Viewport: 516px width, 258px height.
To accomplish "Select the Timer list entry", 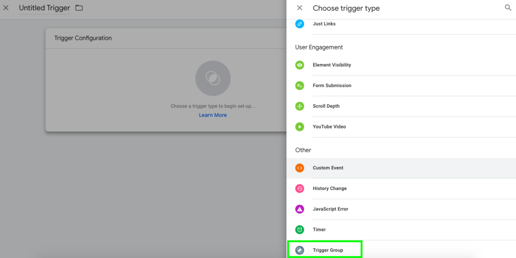I will 319,230.
